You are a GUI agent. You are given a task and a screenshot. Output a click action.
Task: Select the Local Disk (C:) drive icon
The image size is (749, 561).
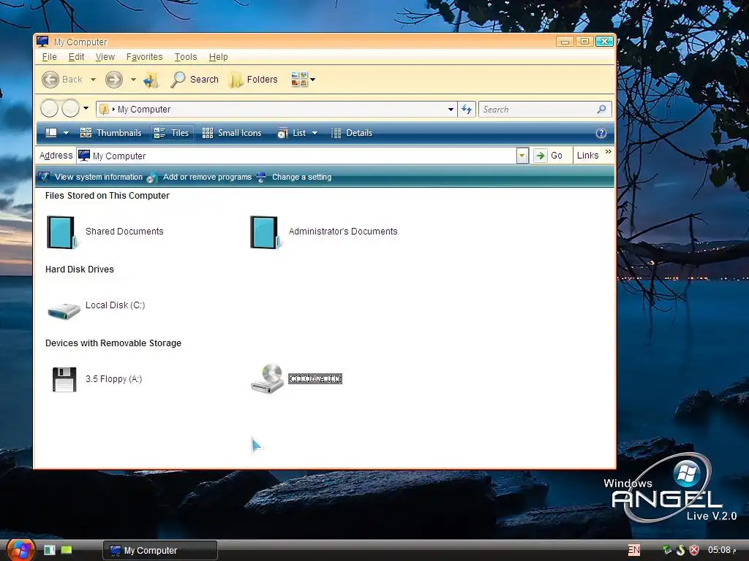[64, 311]
